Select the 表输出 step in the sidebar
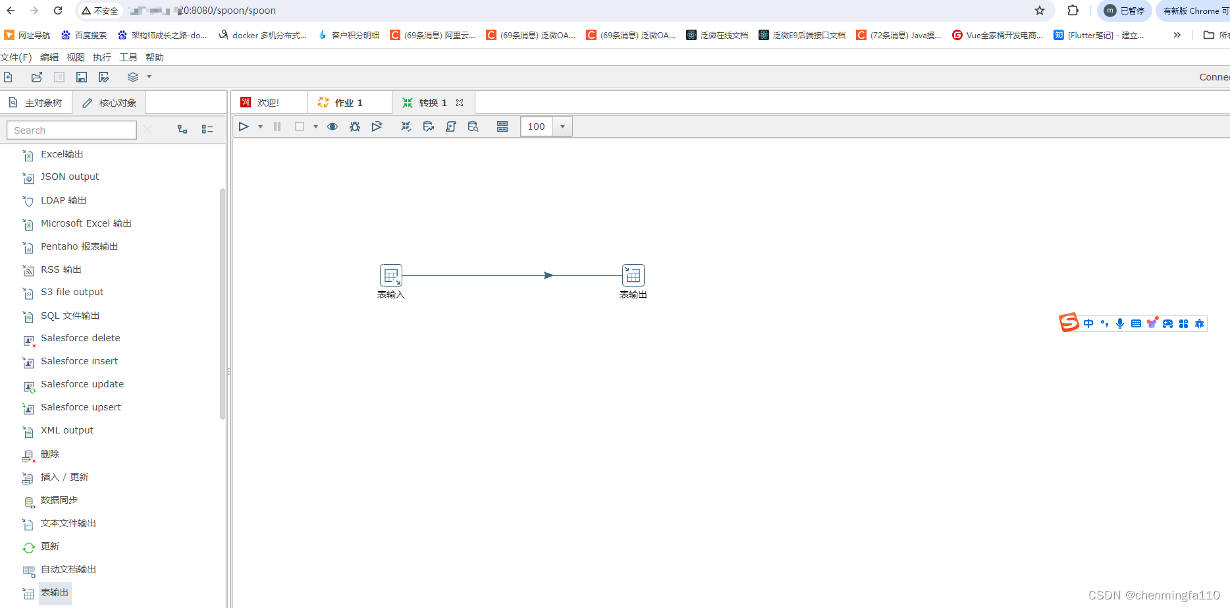 coord(54,592)
